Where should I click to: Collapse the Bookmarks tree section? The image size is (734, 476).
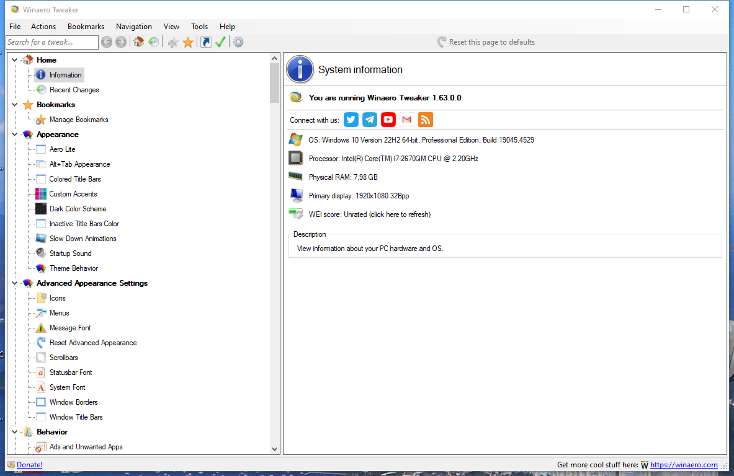click(x=14, y=105)
